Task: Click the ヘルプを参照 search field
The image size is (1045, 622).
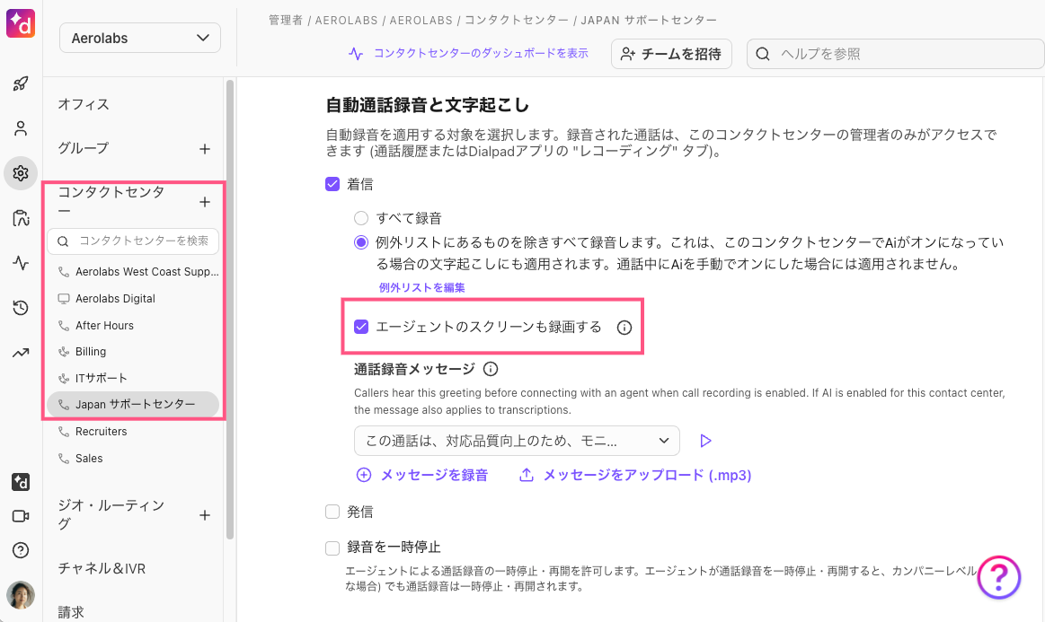Action: tap(895, 54)
